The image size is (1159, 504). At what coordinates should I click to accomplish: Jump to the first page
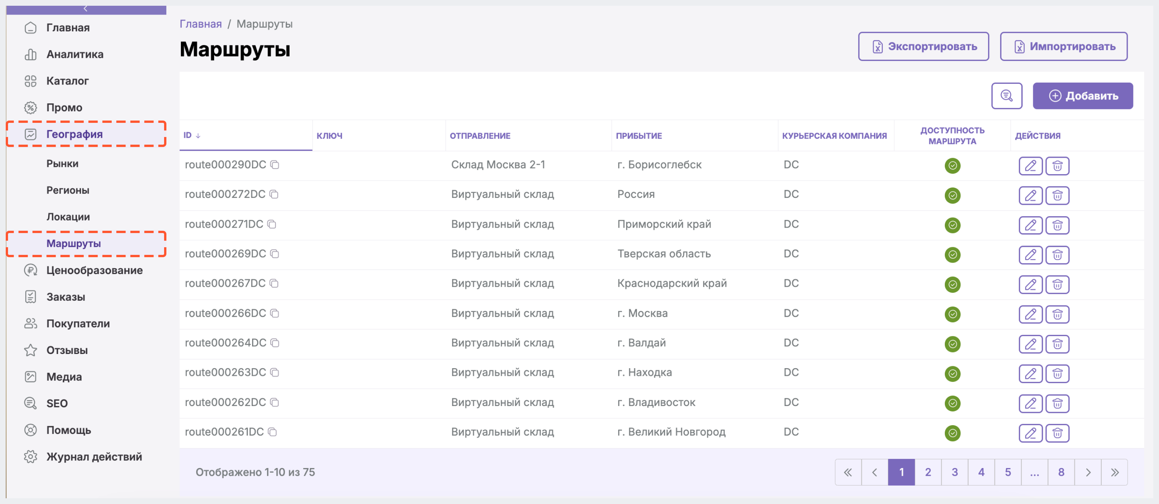tap(848, 472)
